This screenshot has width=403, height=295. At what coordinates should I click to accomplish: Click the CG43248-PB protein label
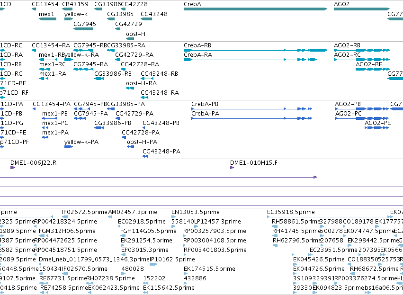161,123
